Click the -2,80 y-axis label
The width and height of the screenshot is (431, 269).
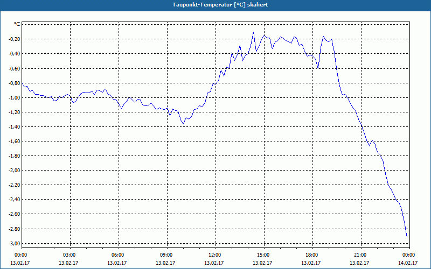pos(14,229)
